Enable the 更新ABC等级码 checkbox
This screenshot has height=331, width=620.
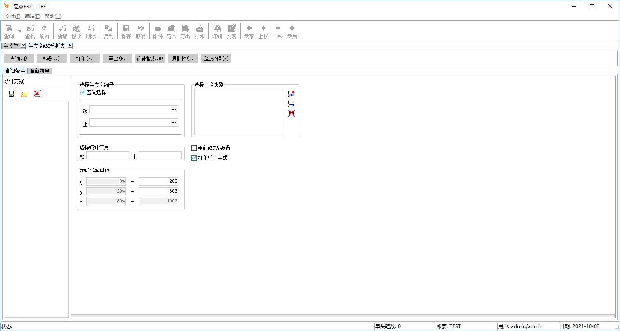[x=194, y=148]
